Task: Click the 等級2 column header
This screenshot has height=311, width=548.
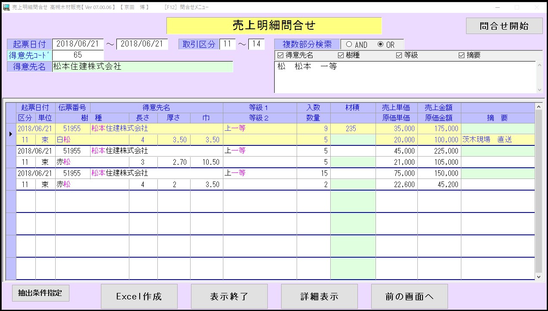Action: (x=260, y=118)
